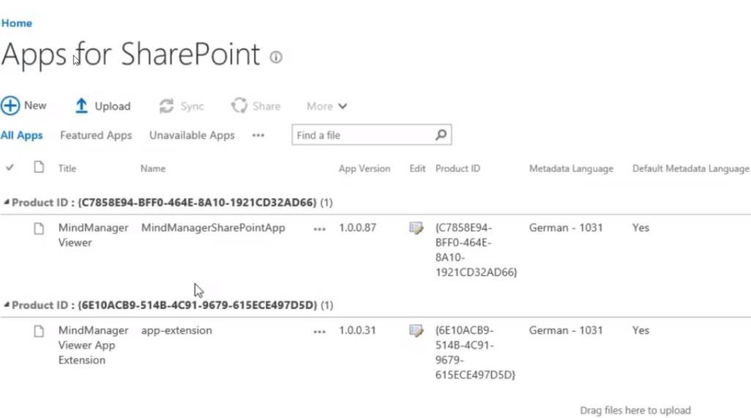Click the Upload button label
Image resolution: width=751 pixels, height=418 pixels.
click(112, 106)
